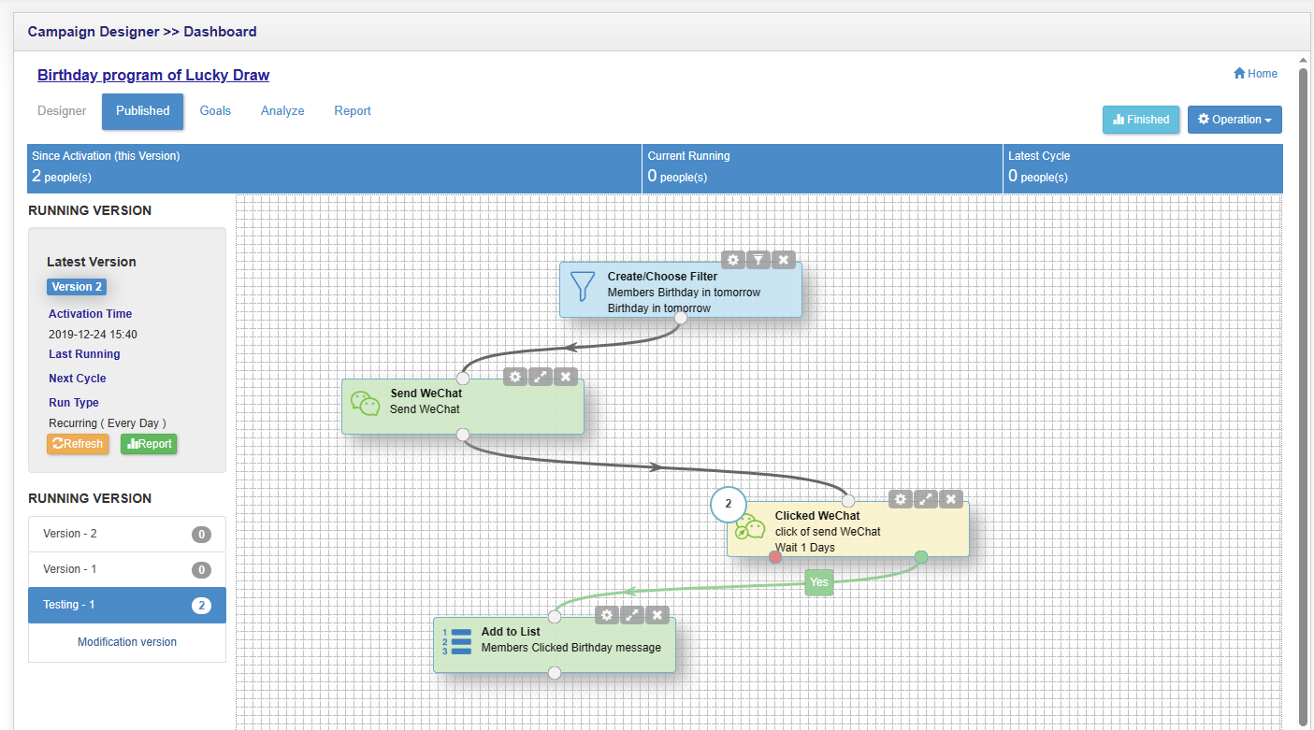The width and height of the screenshot is (1314, 730).
Task: Click Current Running statistics panel
Action: point(822,168)
